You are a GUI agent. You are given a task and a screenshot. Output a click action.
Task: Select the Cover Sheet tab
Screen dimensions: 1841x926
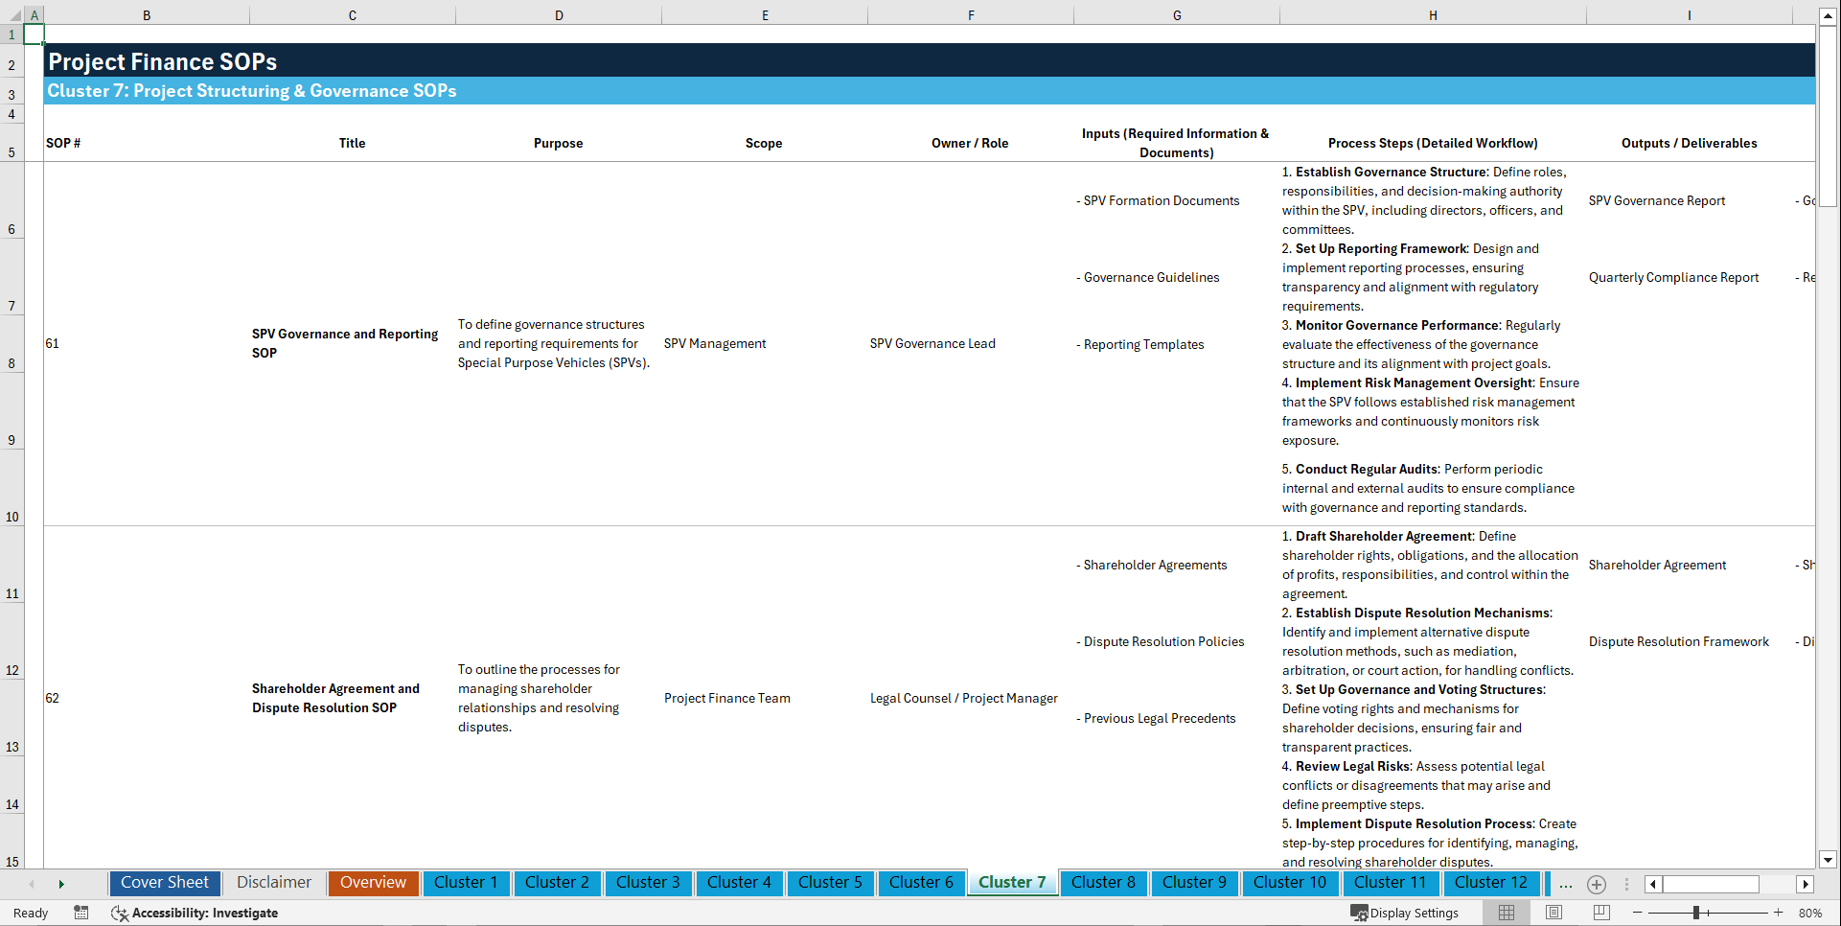coord(164,883)
